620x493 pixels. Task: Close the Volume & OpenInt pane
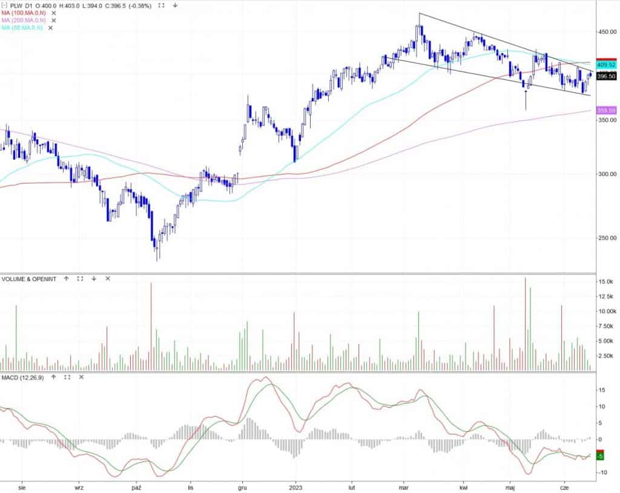tap(108, 279)
